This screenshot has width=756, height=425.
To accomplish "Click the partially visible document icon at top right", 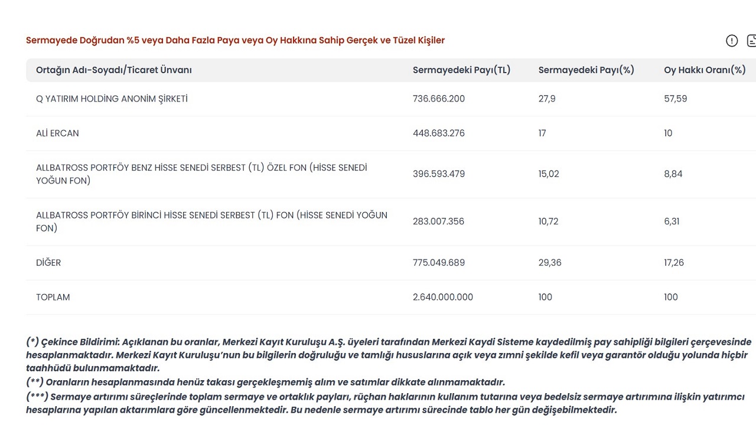I will (x=751, y=41).
